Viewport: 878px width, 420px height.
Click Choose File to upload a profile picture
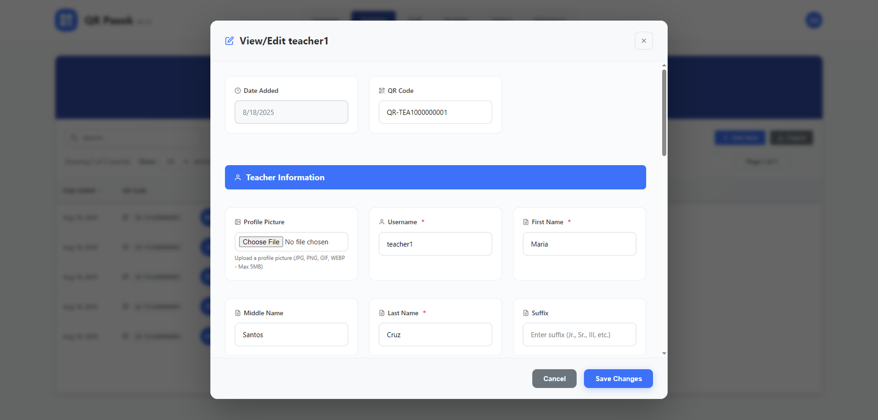coord(260,242)
